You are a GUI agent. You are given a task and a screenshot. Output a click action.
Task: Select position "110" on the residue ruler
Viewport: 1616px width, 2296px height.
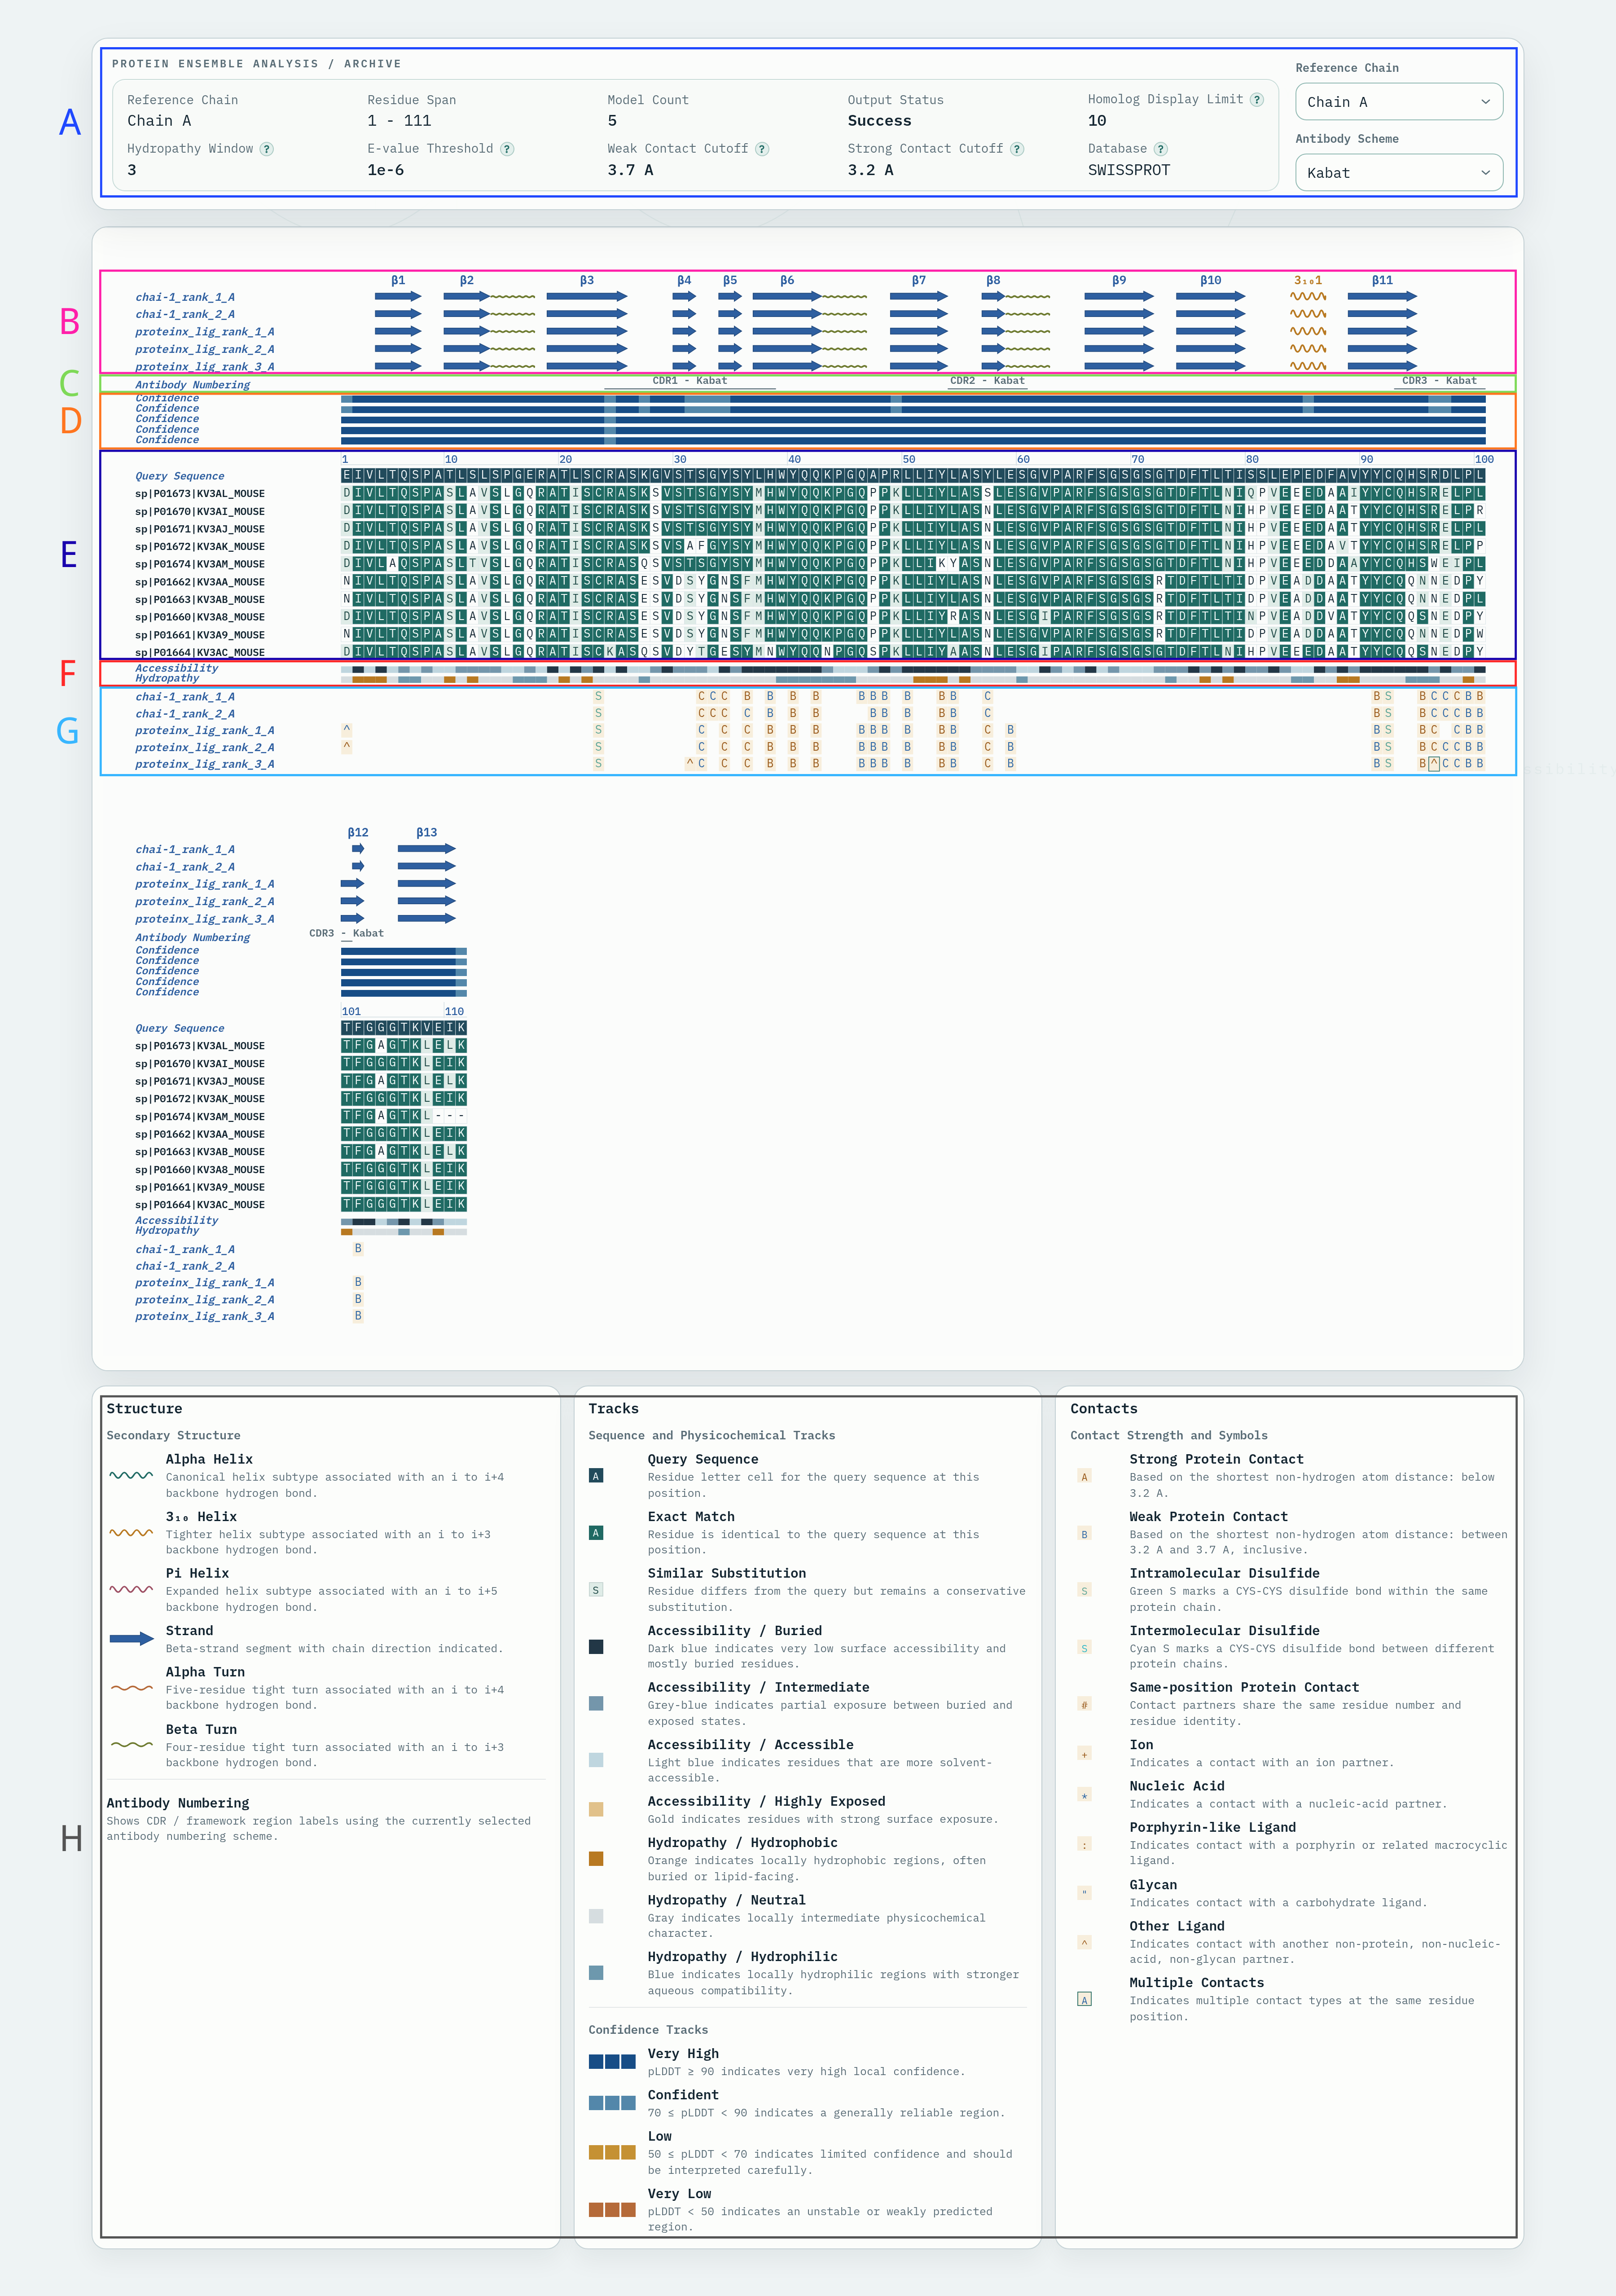[x=454, y=1012]
